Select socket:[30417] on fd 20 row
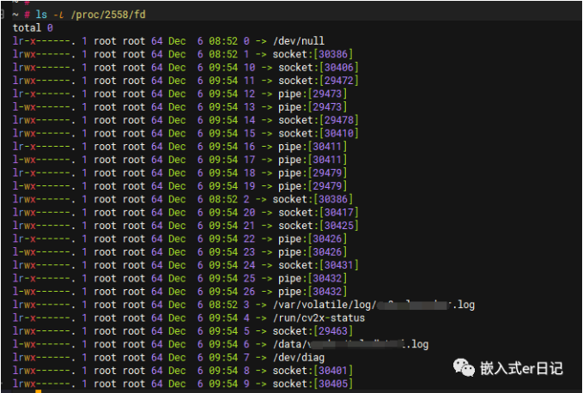 pos(319,213)
